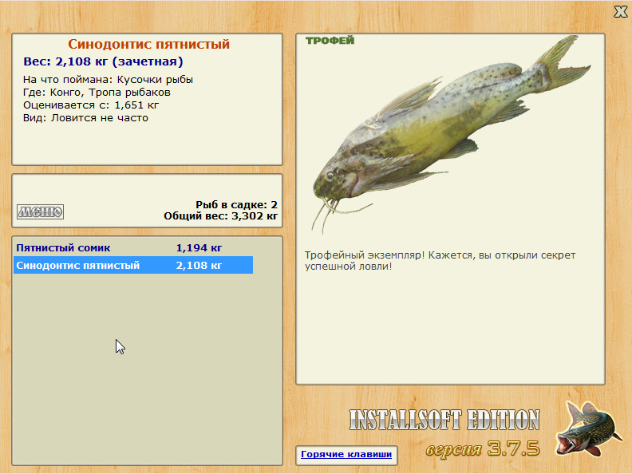
Task: Click the green ТРОФЕЙ badge
Action: 330,41
